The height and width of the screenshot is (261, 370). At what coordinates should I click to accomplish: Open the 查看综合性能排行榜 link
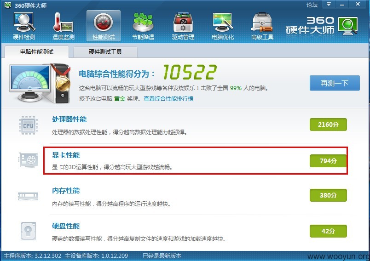pos(168,98)
